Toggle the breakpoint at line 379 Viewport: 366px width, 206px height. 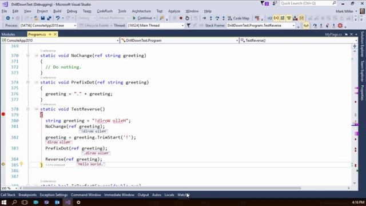click(3, 114)
